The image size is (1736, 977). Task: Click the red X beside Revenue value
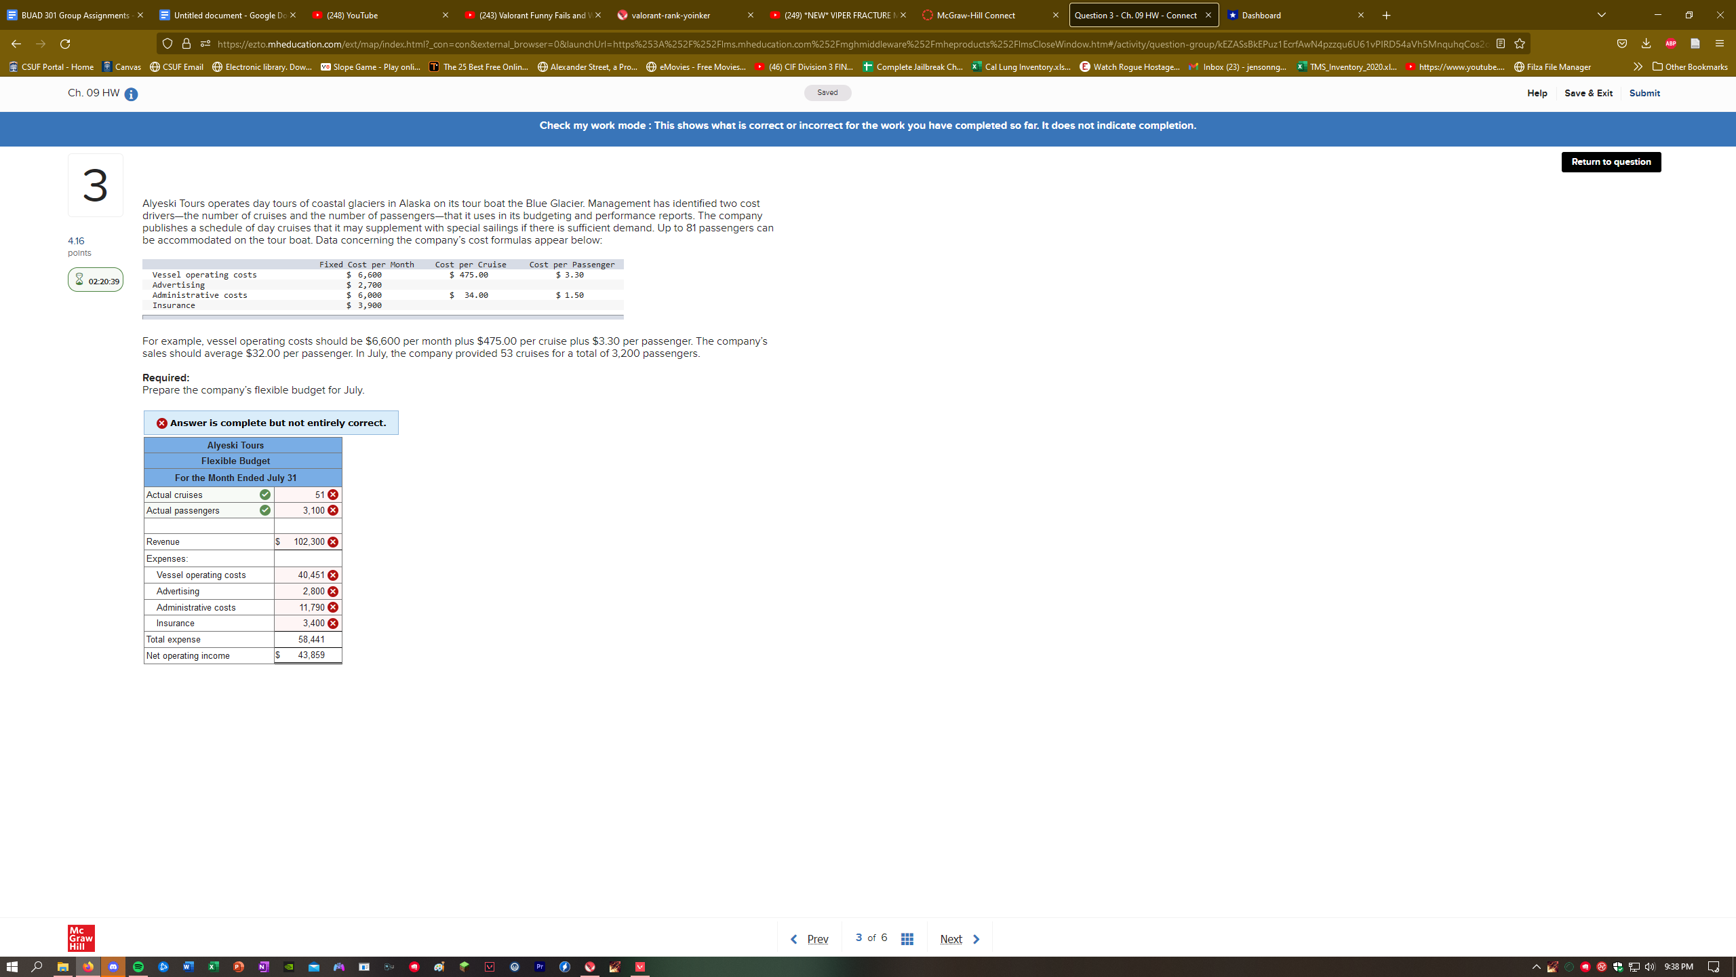[332, 541]
